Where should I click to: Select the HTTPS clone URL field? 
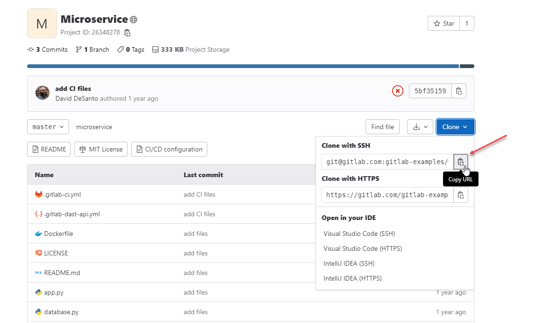click(387, 195)
